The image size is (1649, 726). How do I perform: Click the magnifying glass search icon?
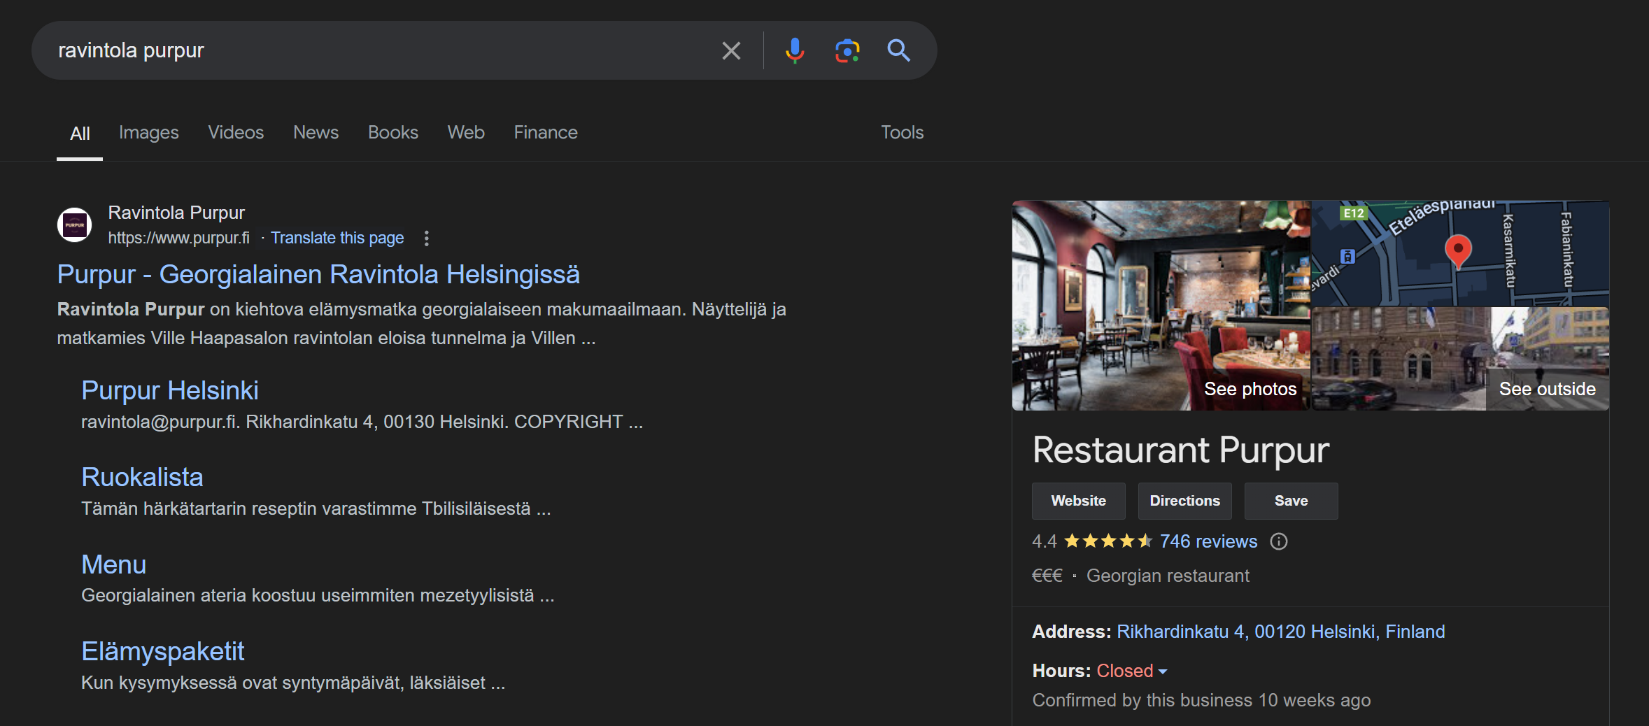tap(898, 50)
